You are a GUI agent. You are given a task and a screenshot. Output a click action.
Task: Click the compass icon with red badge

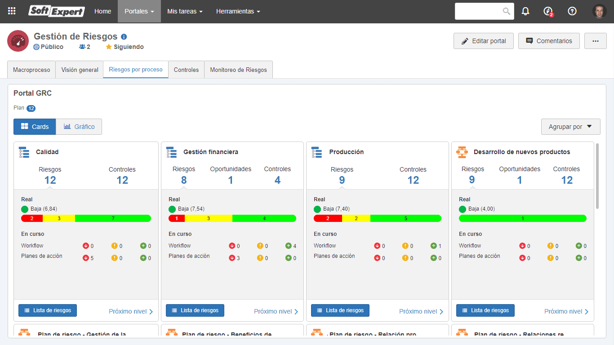548,11
